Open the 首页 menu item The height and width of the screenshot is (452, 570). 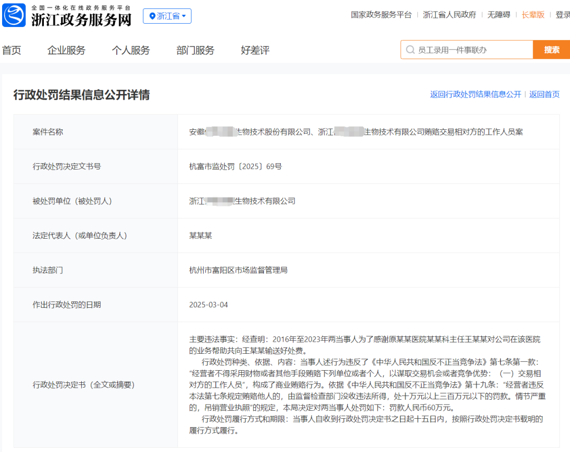pos(11,50)
